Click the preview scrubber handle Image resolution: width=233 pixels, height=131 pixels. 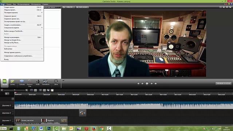63,80
